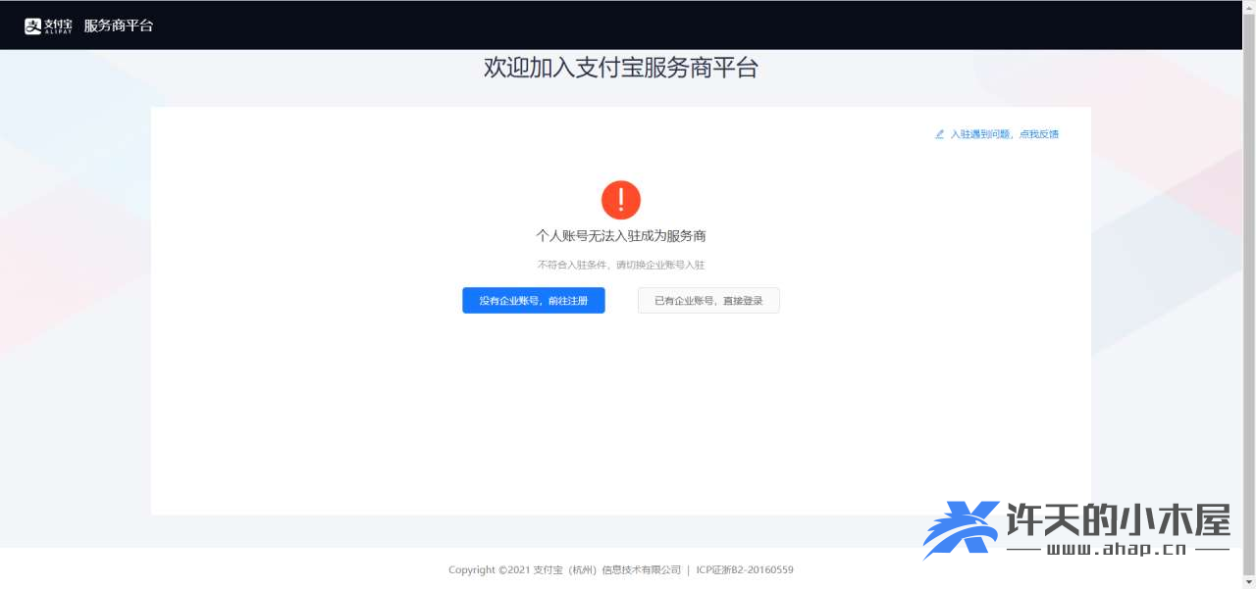Click the red exclamation warning icon
This screenshot has height=589, width=1256.
click(621, 200)
